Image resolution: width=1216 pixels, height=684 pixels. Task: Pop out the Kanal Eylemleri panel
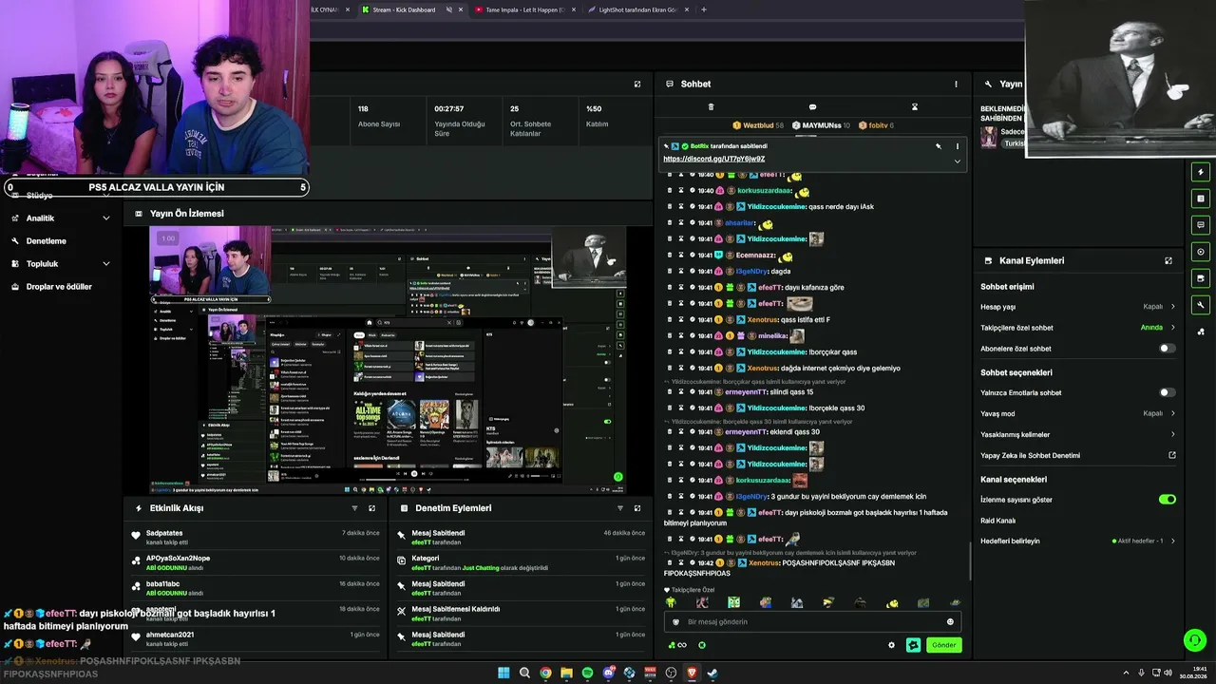point(1168,260)
